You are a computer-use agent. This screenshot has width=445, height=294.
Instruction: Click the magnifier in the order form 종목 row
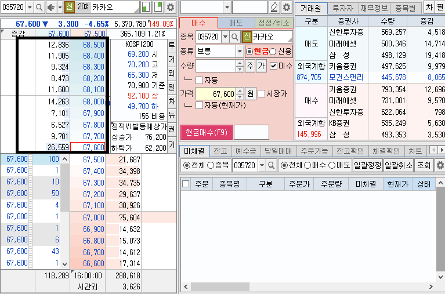coord(235,37)
